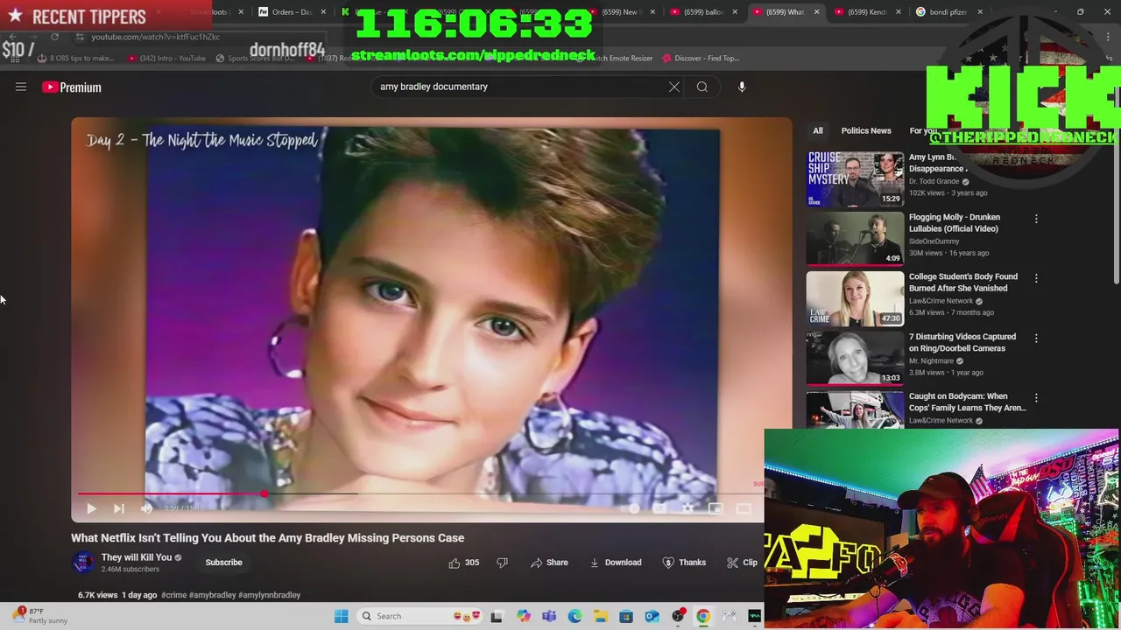Download the video
The height and width of the screenshot is (630, 1121).
coord(615,563)
